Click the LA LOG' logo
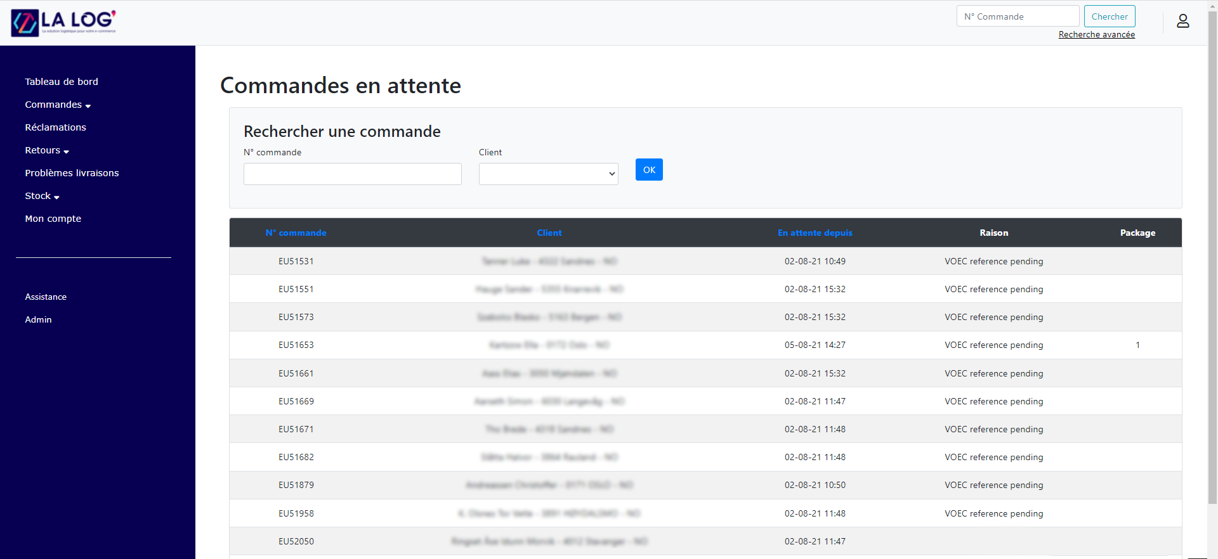The height and width of the screenshot is (559, 1218). click(x=63, y=23)
